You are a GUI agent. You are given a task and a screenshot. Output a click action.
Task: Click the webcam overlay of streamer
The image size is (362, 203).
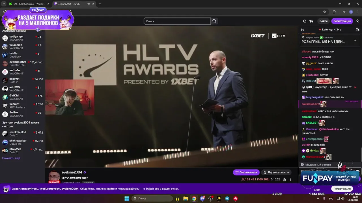tap(70, 97)
